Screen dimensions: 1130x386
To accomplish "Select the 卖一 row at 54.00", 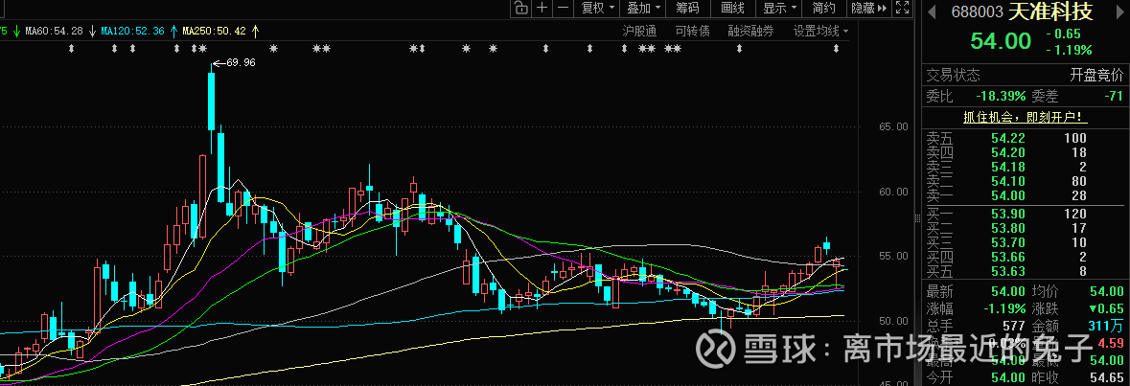I will (x=1026, y=195).
